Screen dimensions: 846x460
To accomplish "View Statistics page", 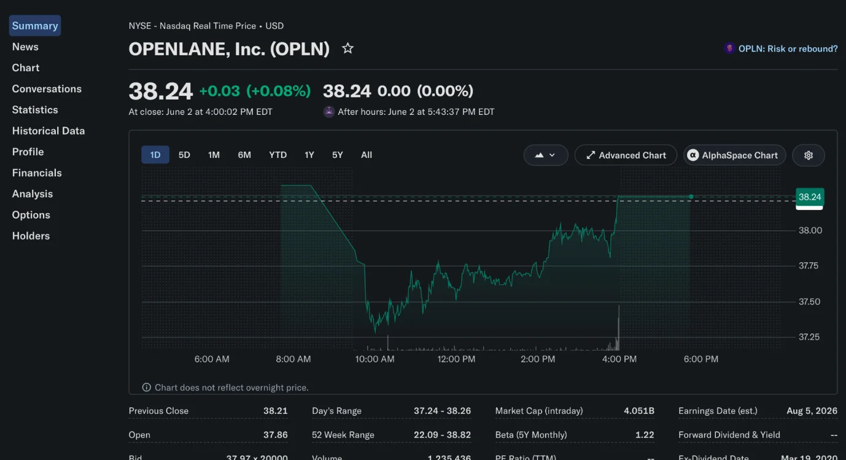I will click(x=35, y=110).
